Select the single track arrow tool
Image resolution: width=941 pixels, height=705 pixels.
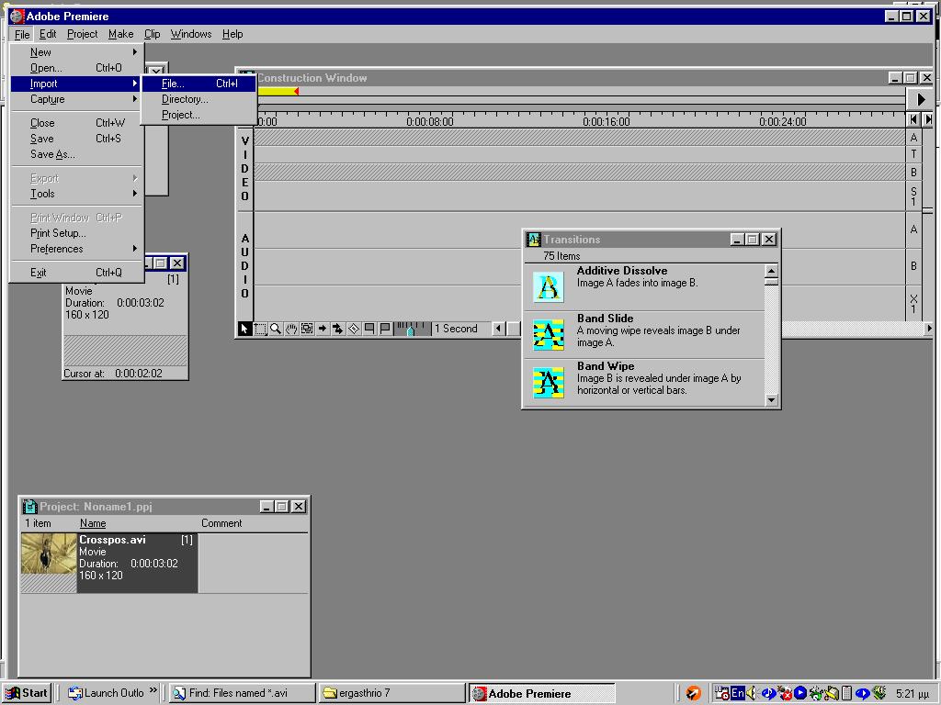coord(323,329)
